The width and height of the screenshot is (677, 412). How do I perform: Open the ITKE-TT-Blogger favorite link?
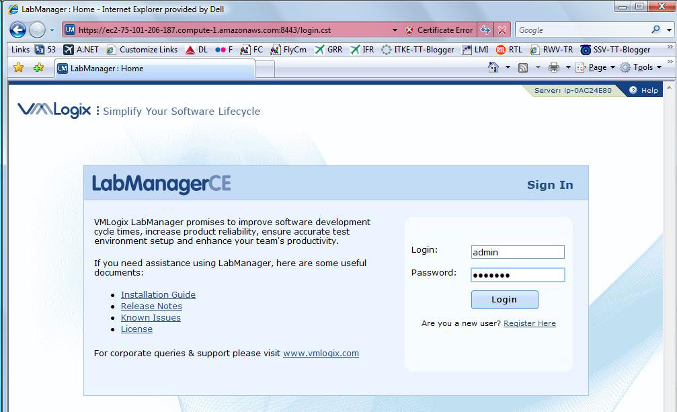click(x=417, y=50)
